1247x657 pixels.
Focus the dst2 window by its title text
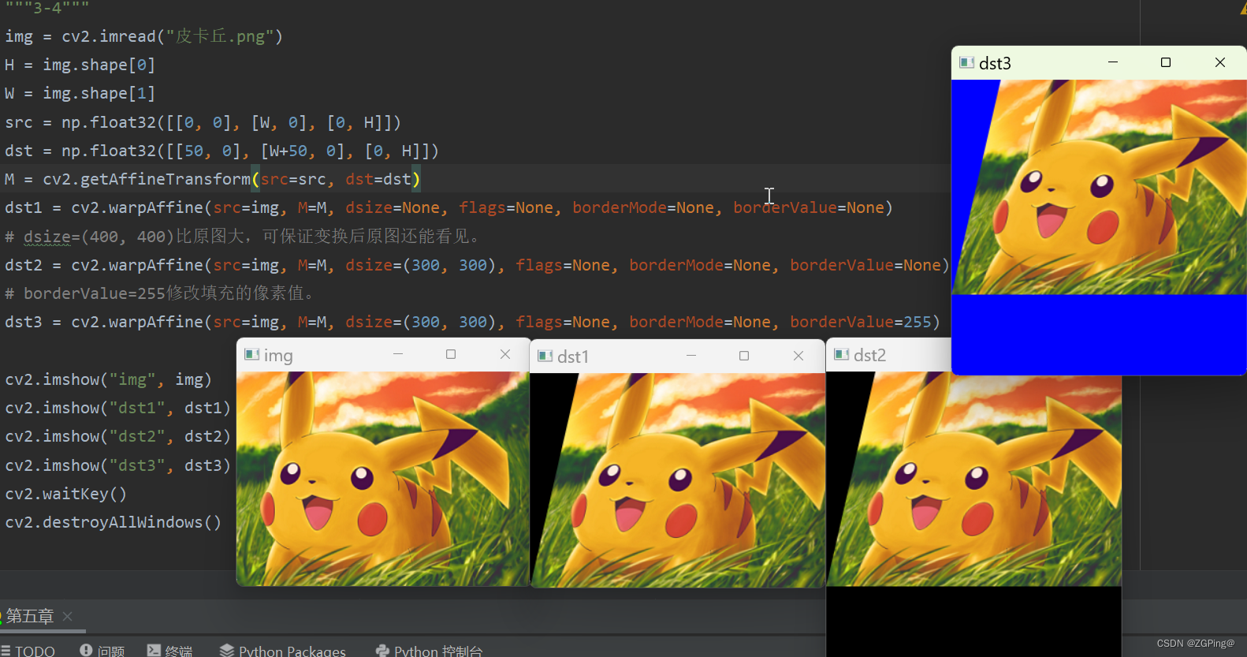pyautogui.click(x=869, y=356)
